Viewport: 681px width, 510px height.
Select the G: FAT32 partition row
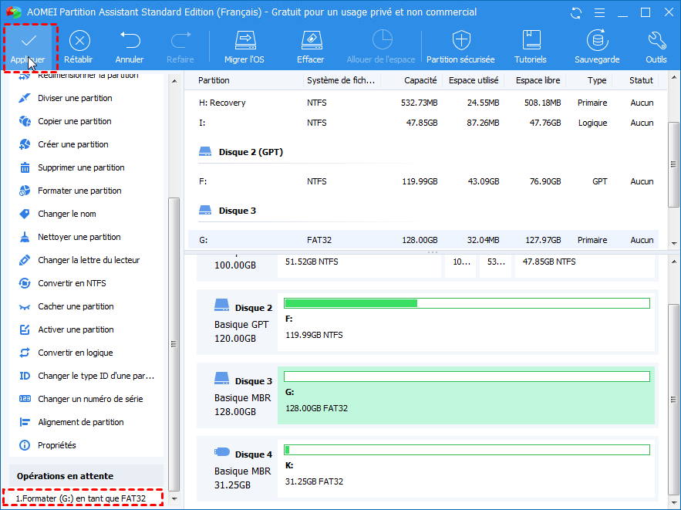coord(423,240)
